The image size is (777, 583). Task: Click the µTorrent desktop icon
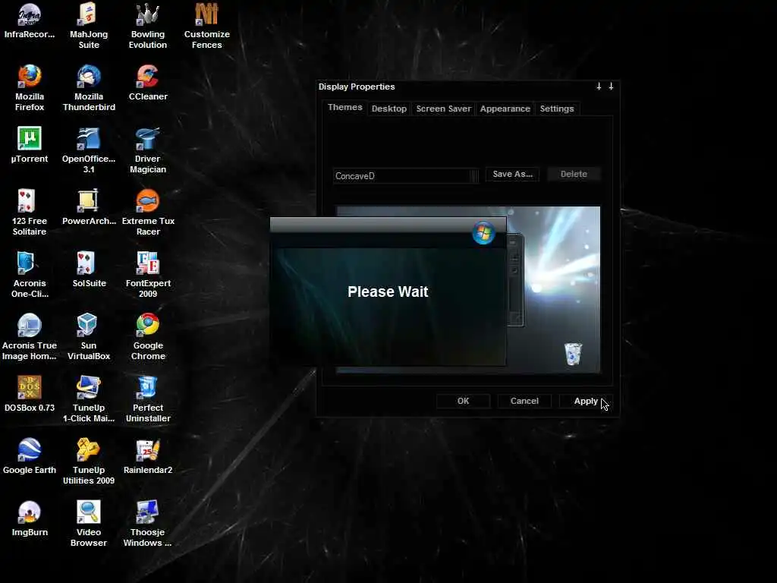coord(30,145)
